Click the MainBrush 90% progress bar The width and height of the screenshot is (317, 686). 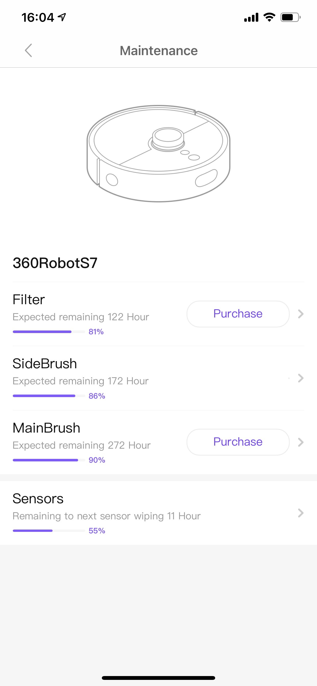click(x=49, y=460)
